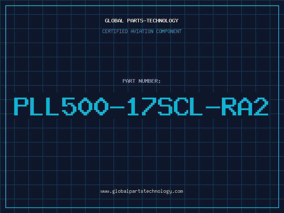The image size is (284, 213).
Task: Select part number PLL500-17SCL-RA2
Action: (x=141, y=106)
